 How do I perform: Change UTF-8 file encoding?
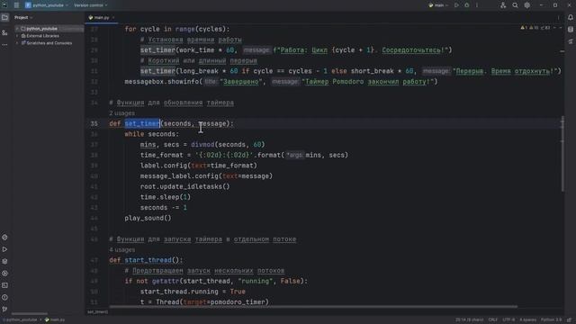coord(508,320)
